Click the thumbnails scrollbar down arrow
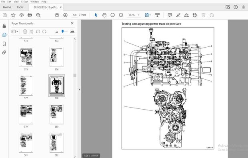The height and width of the screenshot is (158, 248). coord(75,156)
